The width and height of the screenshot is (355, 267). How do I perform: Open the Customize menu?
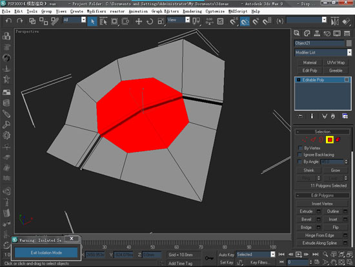tap(215, 12)
